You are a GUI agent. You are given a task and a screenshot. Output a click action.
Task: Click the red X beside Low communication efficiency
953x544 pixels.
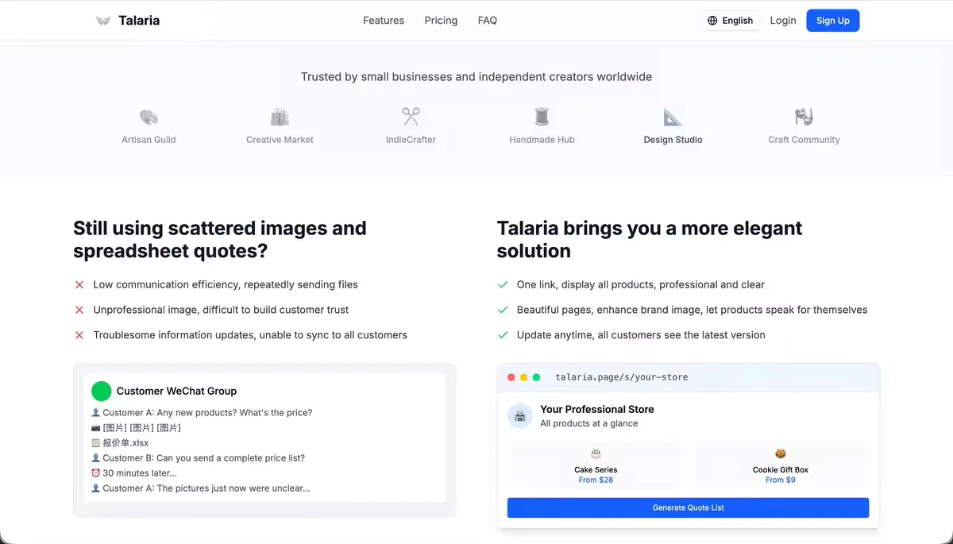coord(79,284)
